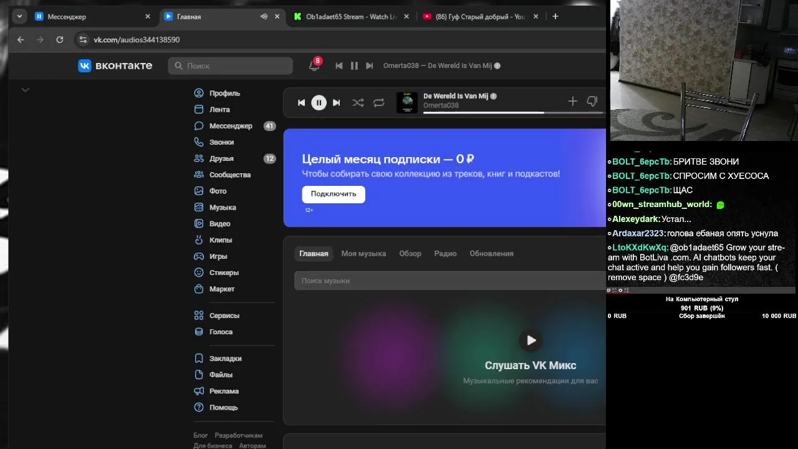Open Клипы icon in sidebar
This screenshot has width=798, height=449.
(x=199, y=240)
